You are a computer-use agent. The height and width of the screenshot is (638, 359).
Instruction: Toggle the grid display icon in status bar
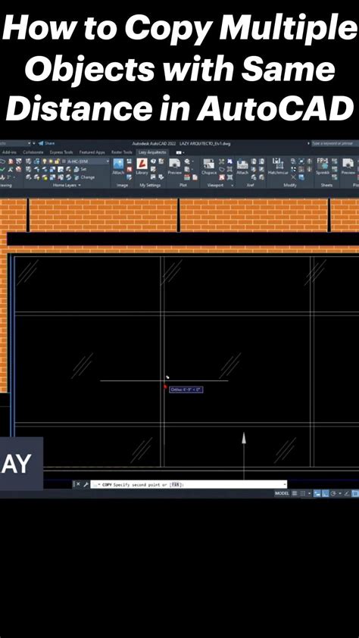295,493
